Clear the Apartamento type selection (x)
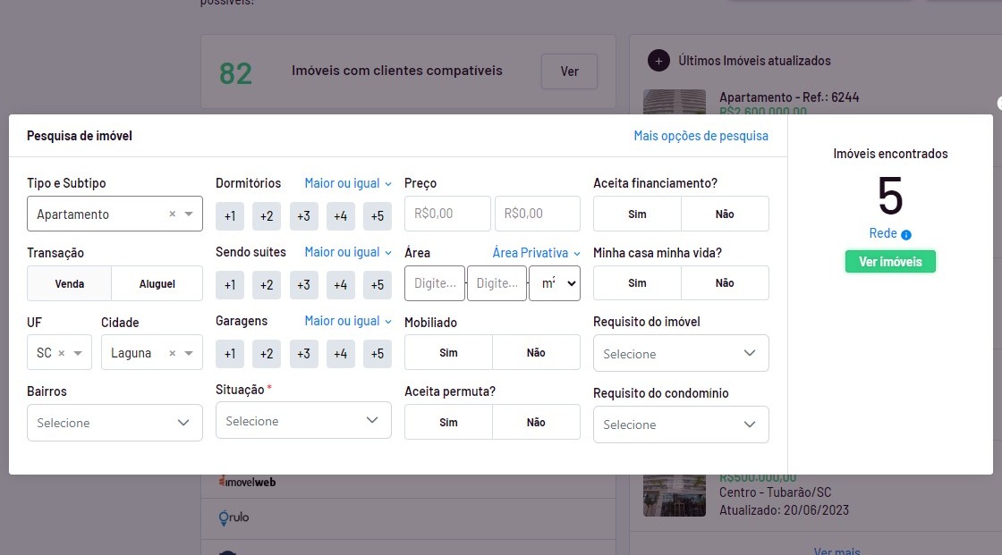Image resolution: width=1002 pixels, height=555 pixels. click(x=173, y=214)
